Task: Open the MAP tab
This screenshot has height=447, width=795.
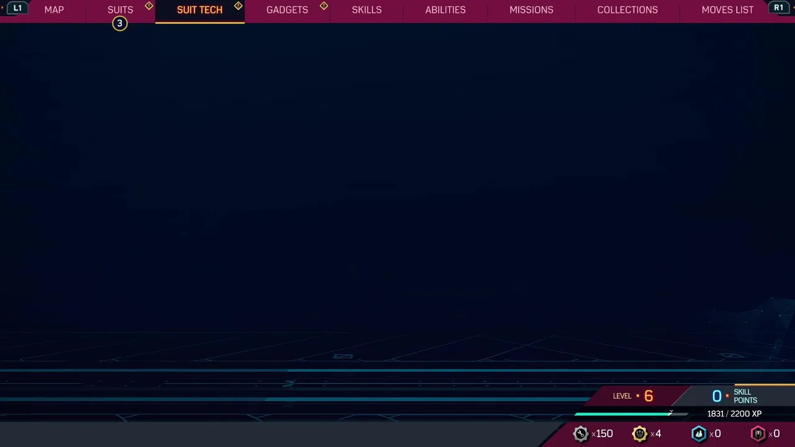Action: (54, 10)
